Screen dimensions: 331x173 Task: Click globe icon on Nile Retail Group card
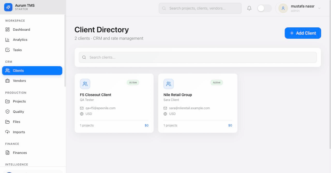[165, 114]
